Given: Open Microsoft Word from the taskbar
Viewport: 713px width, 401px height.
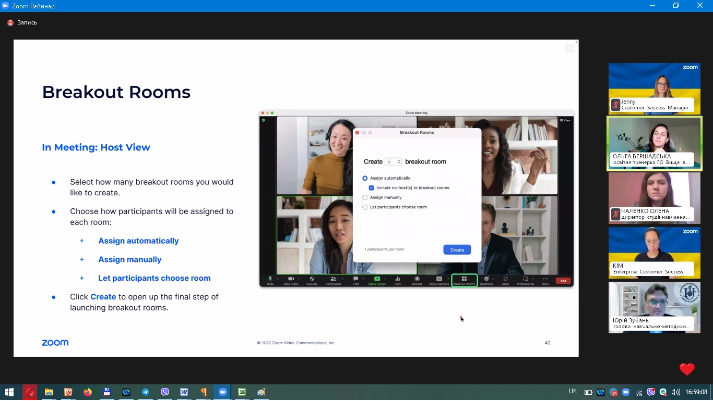Looking at the screenshot, I should coord(184,392).
